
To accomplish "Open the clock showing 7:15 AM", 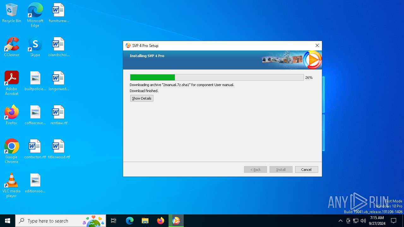I will click(377, 221).
